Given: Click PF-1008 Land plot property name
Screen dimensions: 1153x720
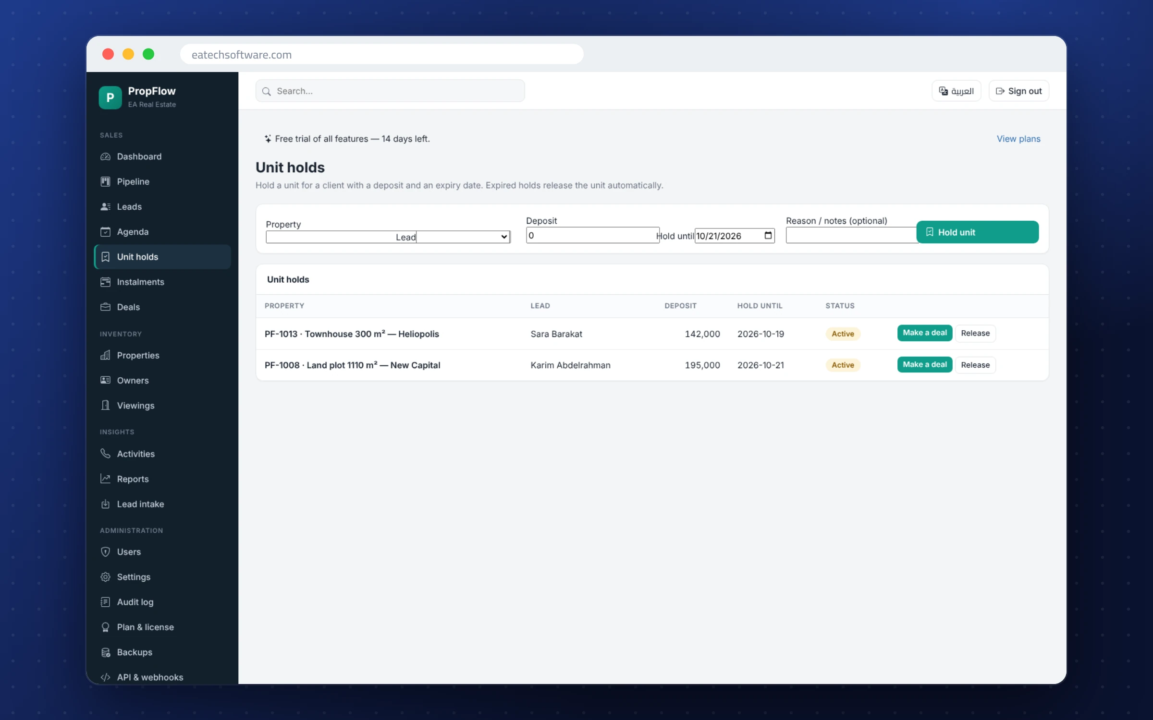Looking at the screenshot, I should [x=352, y=365].
